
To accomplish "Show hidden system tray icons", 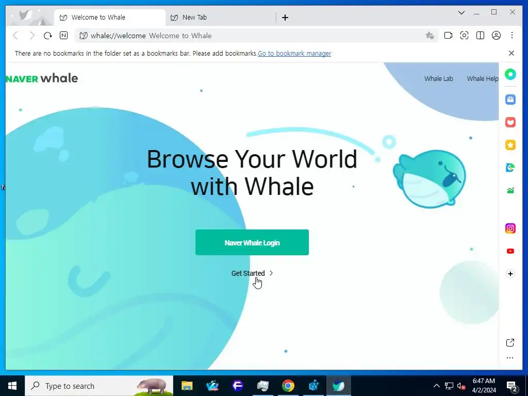I will (436, 386).
